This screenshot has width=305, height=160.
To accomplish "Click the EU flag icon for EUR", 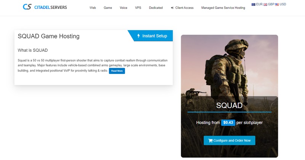I will 254,5.
